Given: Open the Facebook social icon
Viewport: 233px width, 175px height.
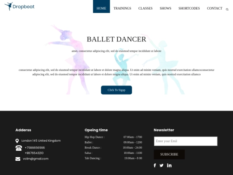Looking at the screenshot, I should 155,165.
